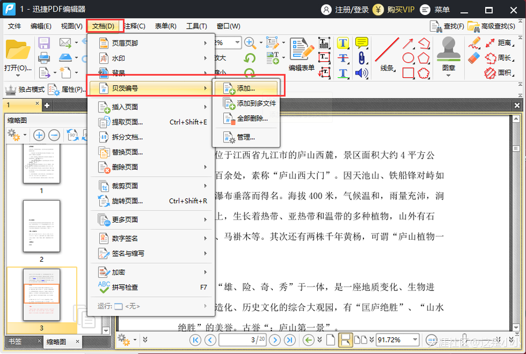Screen dimensions: 526x354
Task: Click the 打开(O) folder icon
Action: [x=18, y=50]
